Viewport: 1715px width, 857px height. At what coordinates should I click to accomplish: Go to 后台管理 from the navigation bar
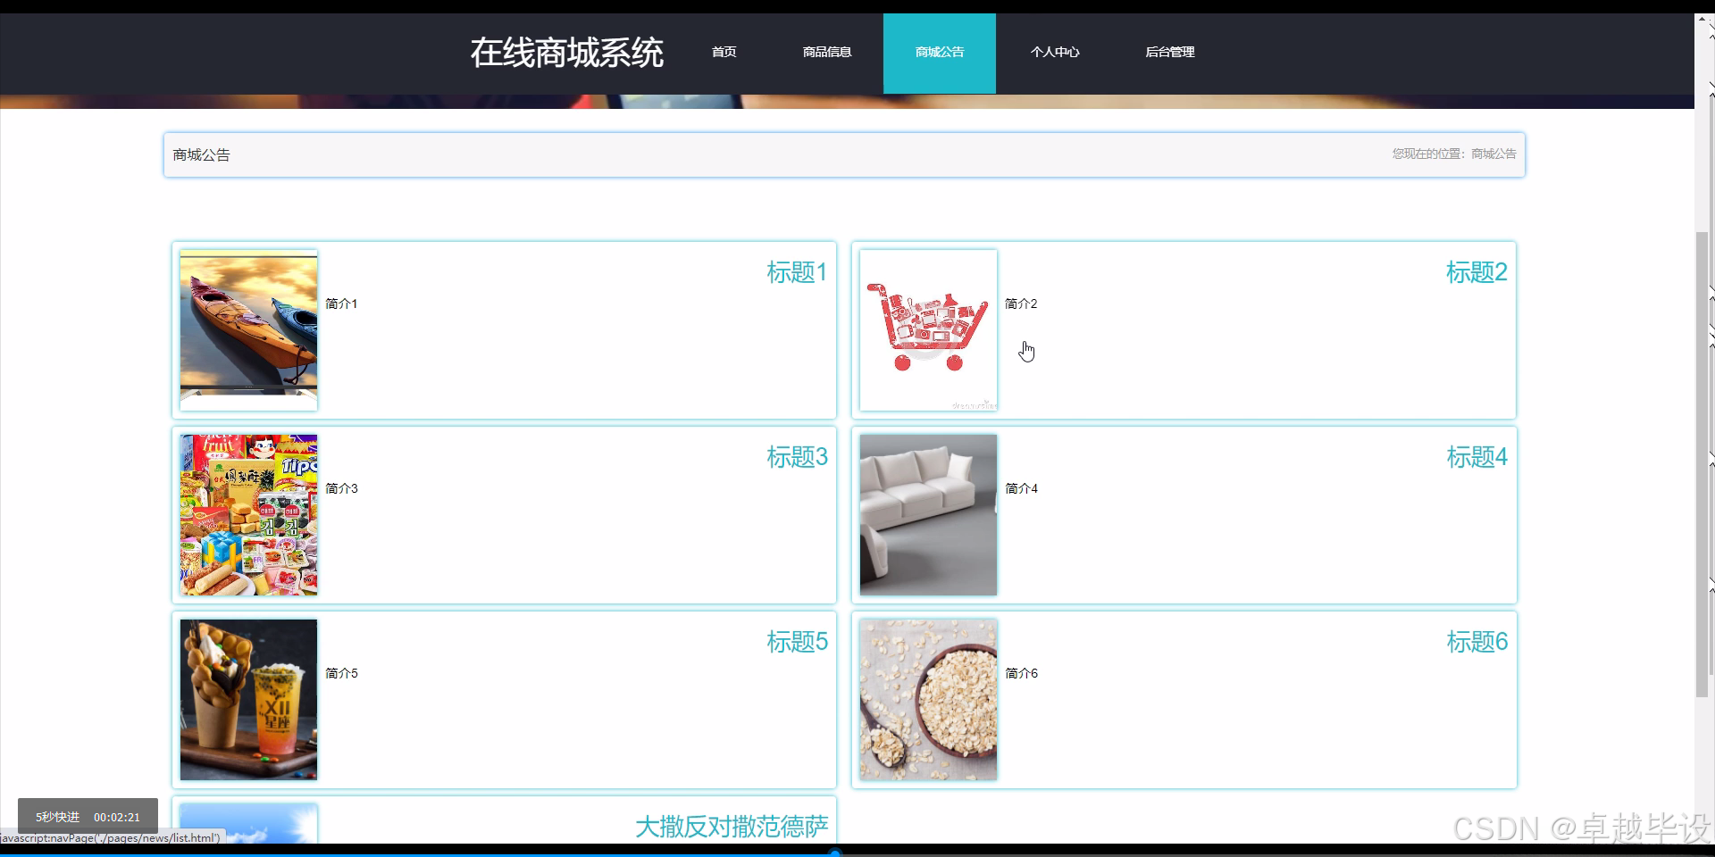1170,52
